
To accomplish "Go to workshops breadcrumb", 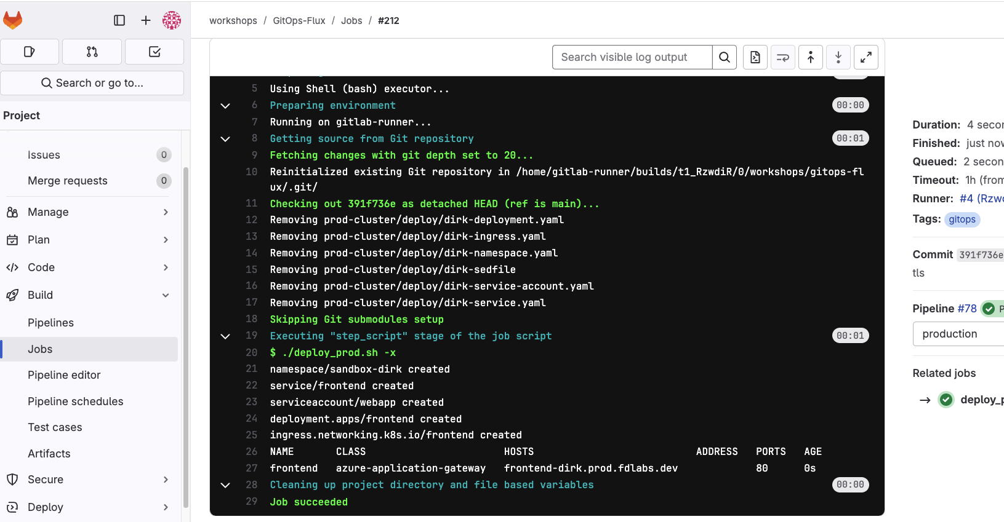I will click(x=233, y=21).
